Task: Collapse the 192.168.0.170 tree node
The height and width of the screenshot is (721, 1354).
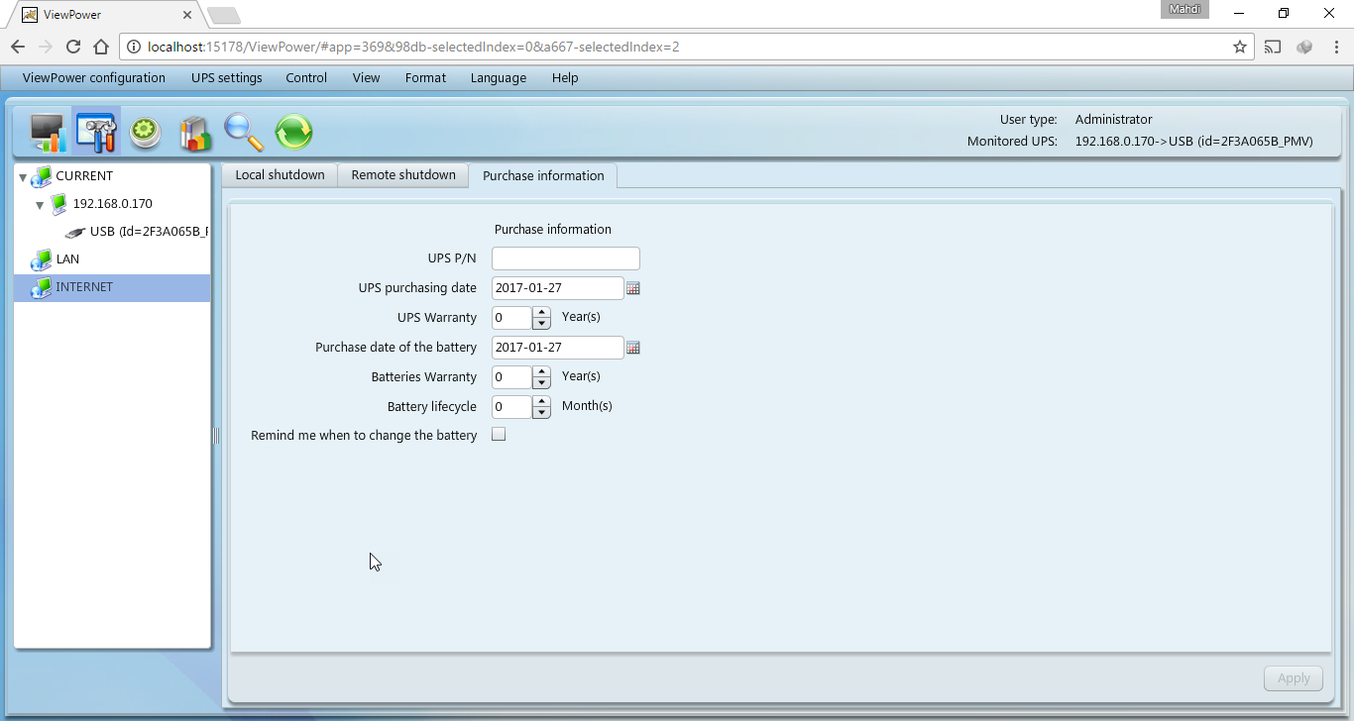Action: [40, 205]
